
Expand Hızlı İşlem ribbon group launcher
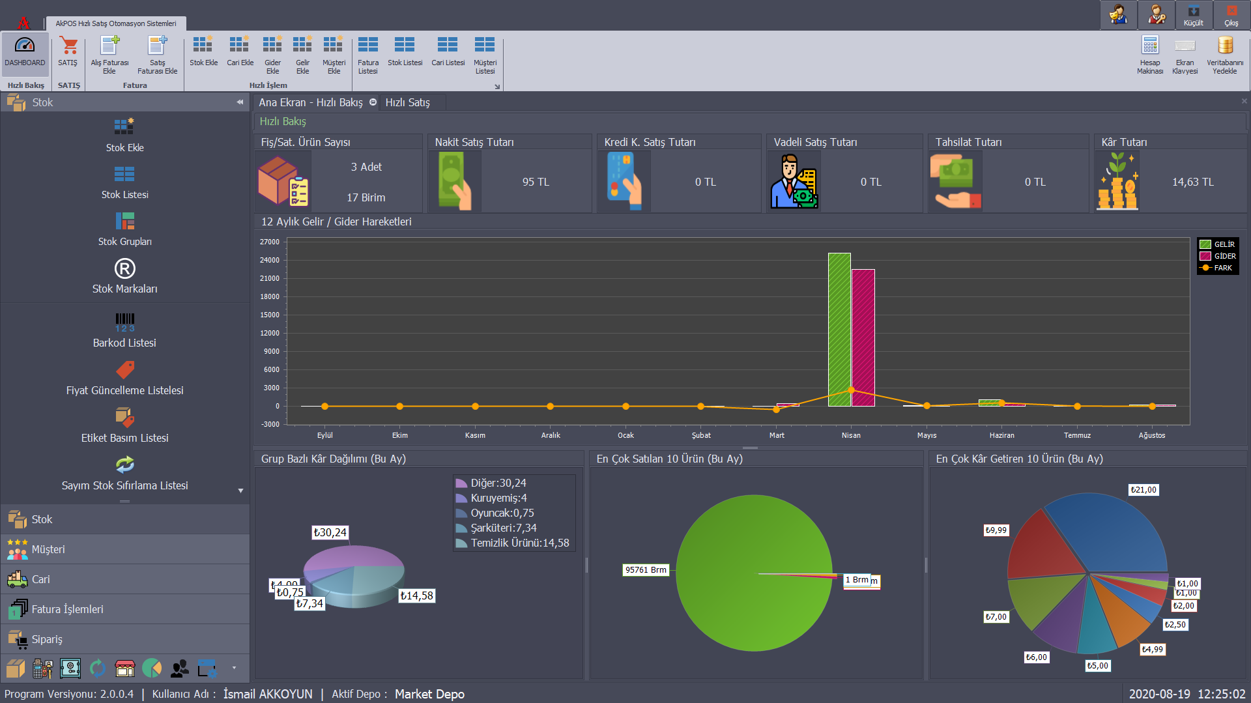point(497,86)
